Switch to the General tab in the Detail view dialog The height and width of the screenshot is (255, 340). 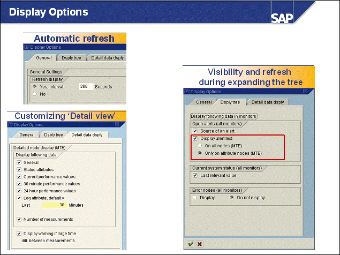coord(27,135)
